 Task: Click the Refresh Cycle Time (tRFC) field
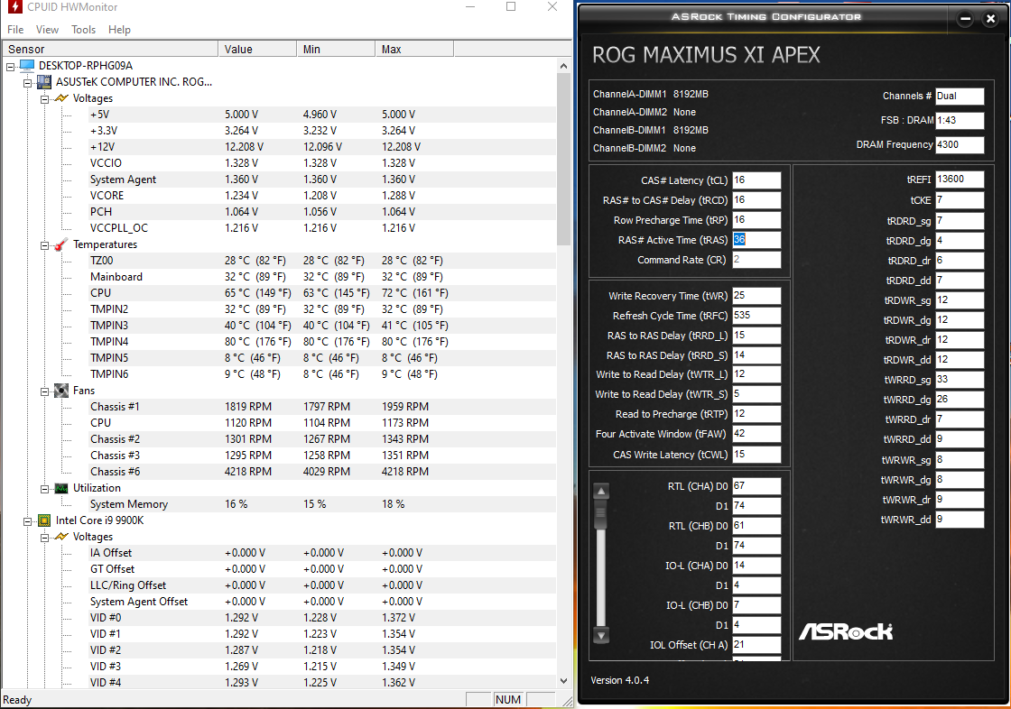click(756, 316)
